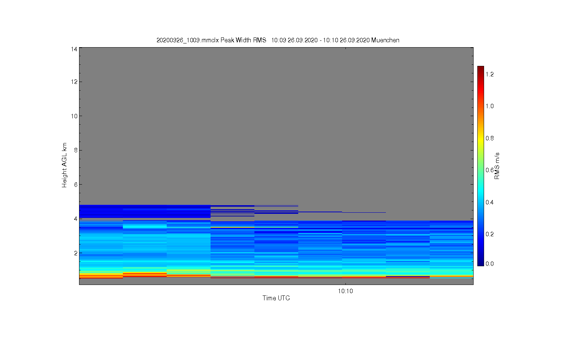The height and width of the screenshot is (337, 562).
Task: Click the dark blue bottom of colorbar
Action: pyautogui.click(x=481, y=263)
